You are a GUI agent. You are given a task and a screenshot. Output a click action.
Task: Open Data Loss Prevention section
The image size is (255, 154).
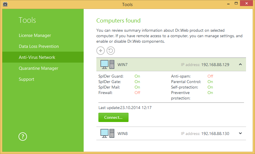(39, 46)
